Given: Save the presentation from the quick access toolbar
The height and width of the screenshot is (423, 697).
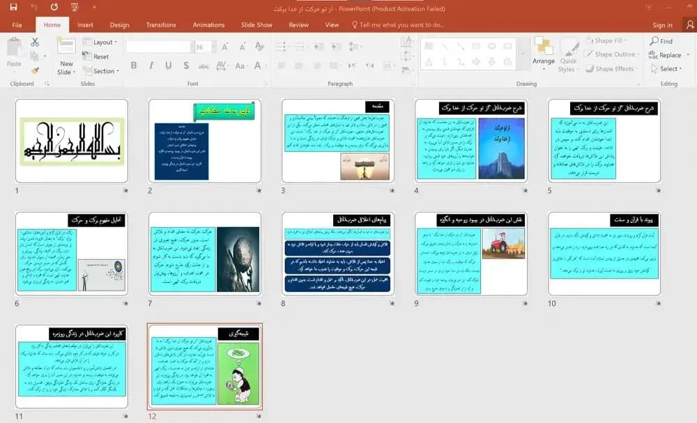Looking at the screenshot, I should click(x=13, y=7).
